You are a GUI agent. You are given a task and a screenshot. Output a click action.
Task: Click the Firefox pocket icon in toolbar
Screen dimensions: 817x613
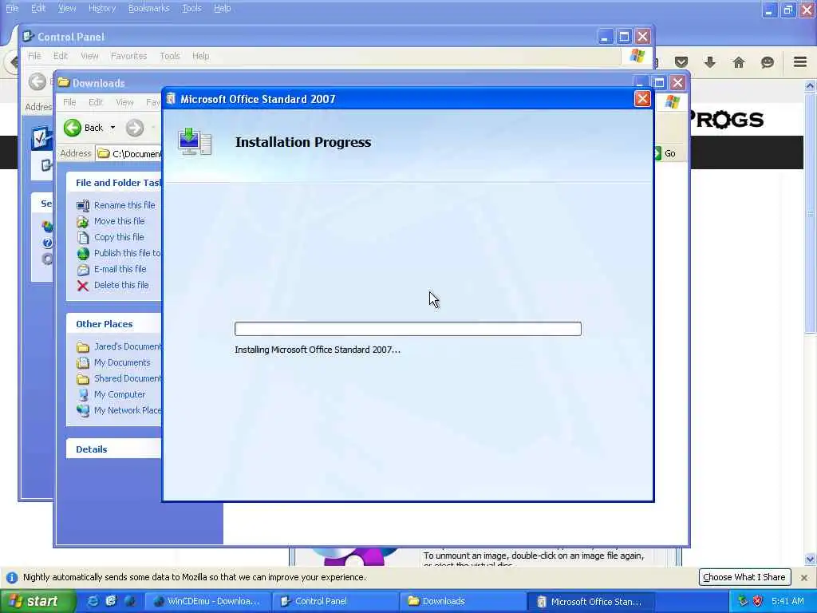681,62
